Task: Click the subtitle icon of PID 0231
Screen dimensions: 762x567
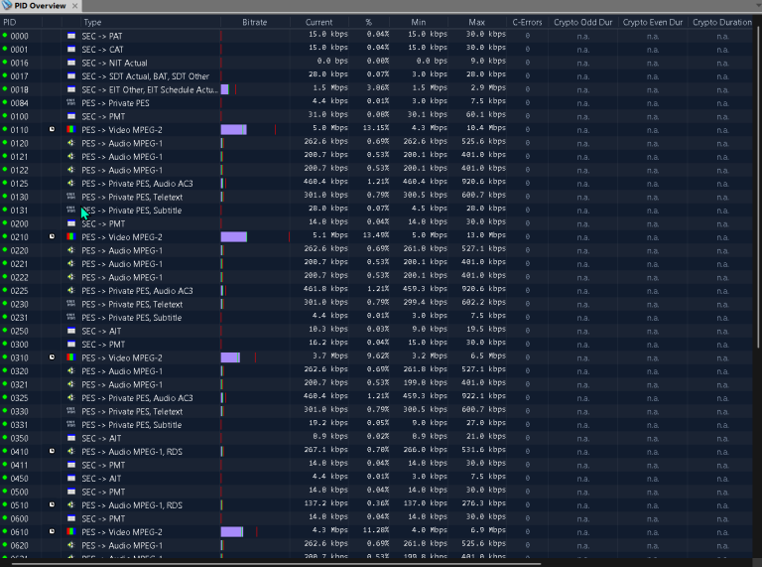Action: click(x=71, y=317)
